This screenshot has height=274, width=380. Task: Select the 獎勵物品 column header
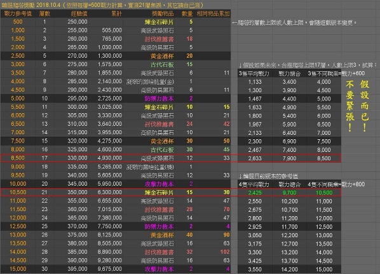pyautogui.click(x=163, y=13)
